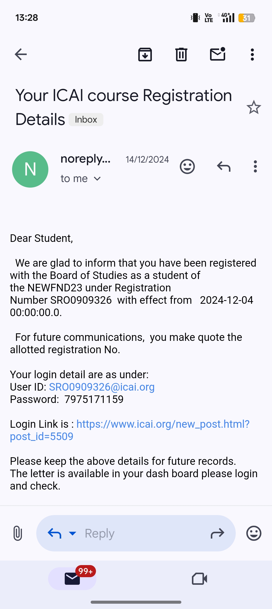Screen dimensions: 272x609
Task: Archive this email
Action: 145,54
